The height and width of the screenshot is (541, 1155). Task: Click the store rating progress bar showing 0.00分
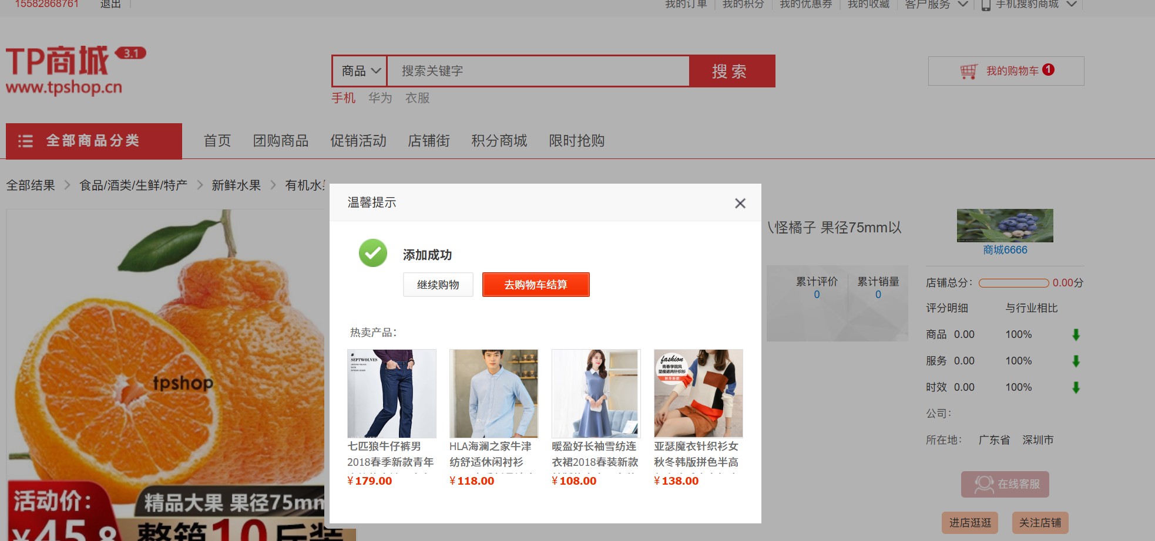coord(1015,283)
